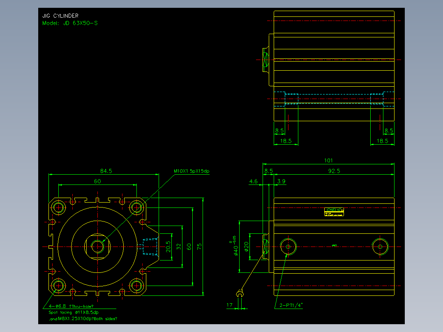Click the 8.5 dimension beside 92.5

pos(268,171)
